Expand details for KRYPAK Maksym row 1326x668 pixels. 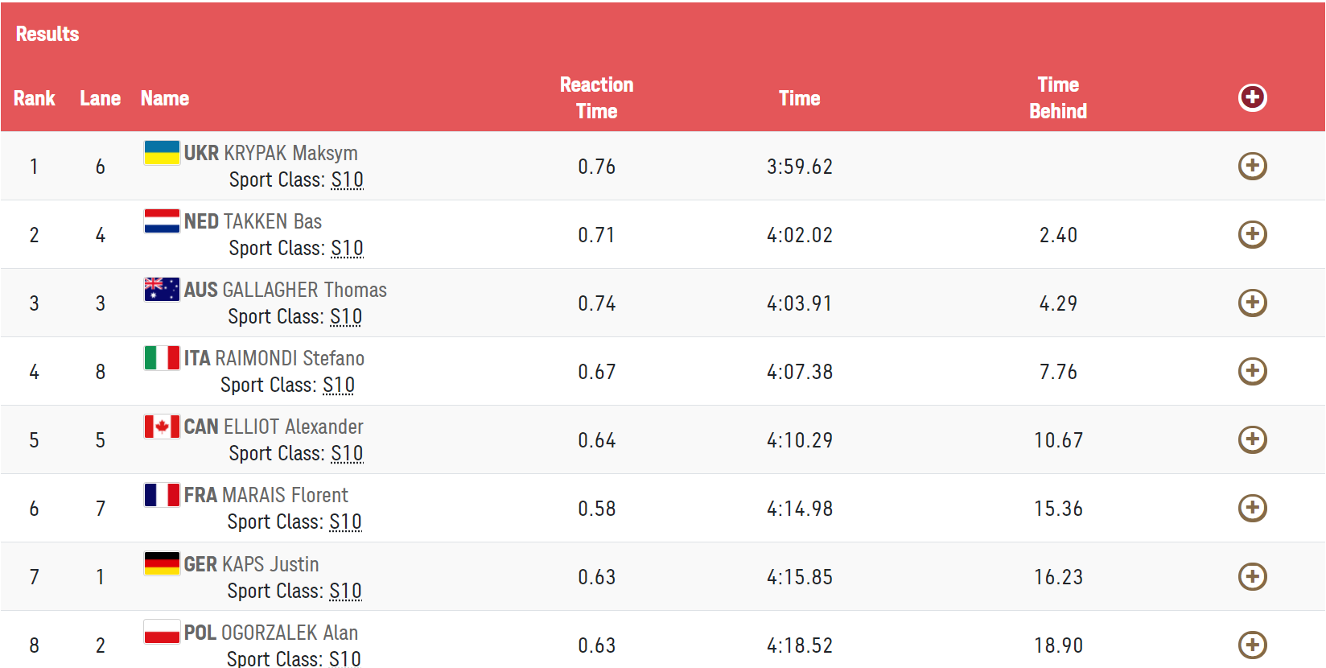1252,166
